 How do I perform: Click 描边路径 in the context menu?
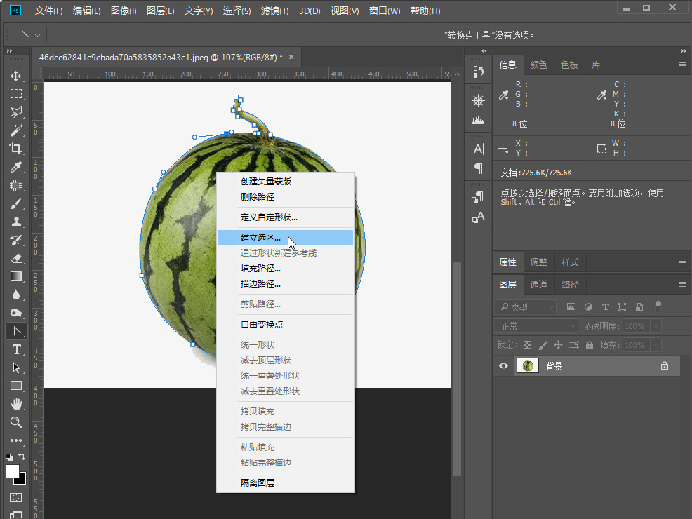pos(260,284)
